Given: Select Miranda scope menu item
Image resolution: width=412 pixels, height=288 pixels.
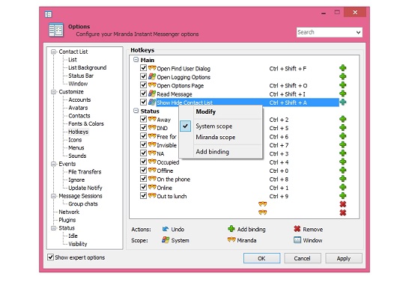Looking at the screenshot, I should click(221, 137).
